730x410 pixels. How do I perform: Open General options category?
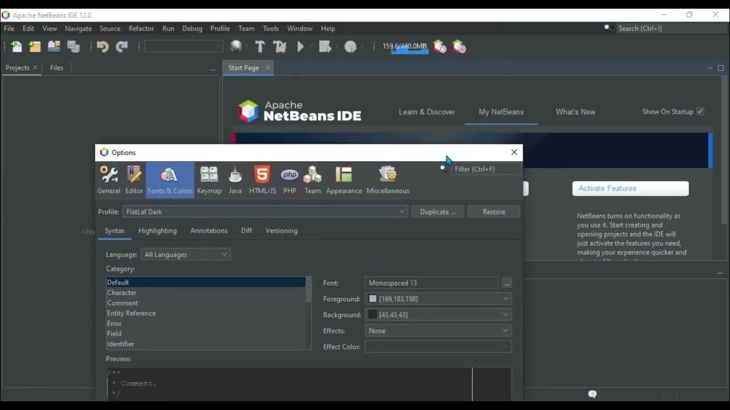tap(108, 179)
